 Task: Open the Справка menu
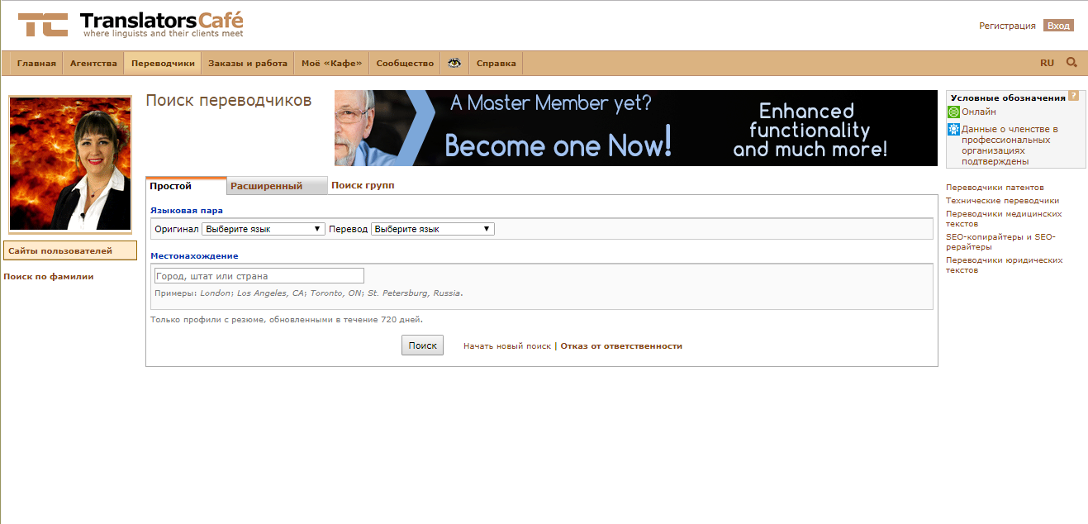tap(496, 63)
